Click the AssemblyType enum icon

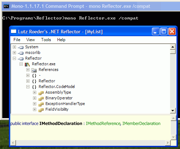click(x=41, y=93)
